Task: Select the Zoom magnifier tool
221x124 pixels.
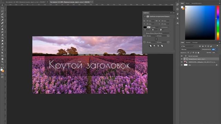Action: [2, 62]
